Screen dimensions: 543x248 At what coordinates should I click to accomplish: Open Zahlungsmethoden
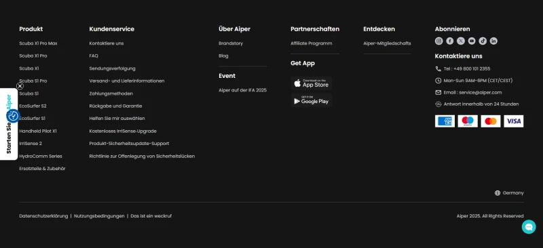point(111,94)
